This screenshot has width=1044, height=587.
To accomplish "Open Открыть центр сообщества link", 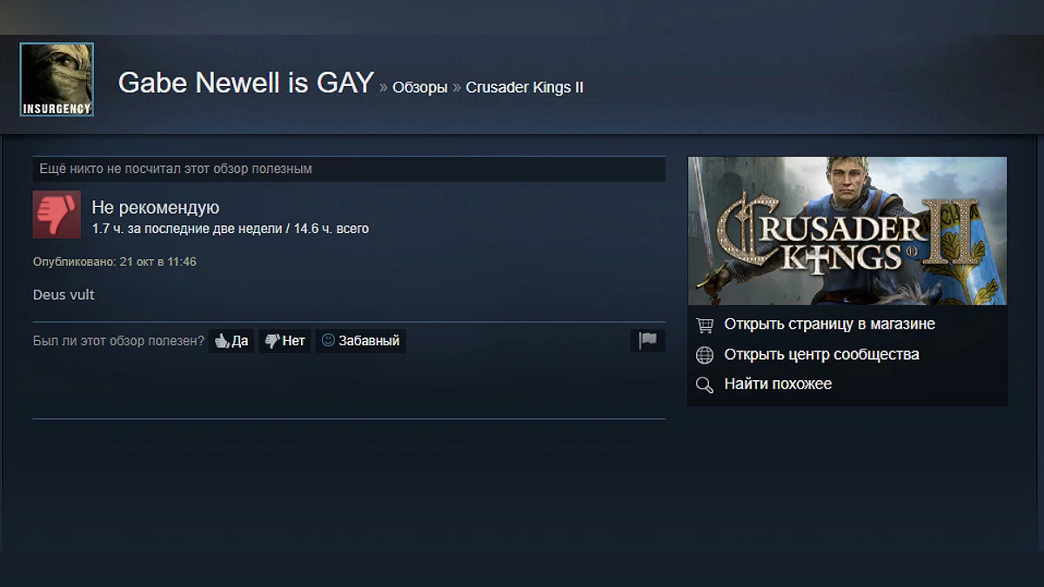I will click(x=821, y=355).
